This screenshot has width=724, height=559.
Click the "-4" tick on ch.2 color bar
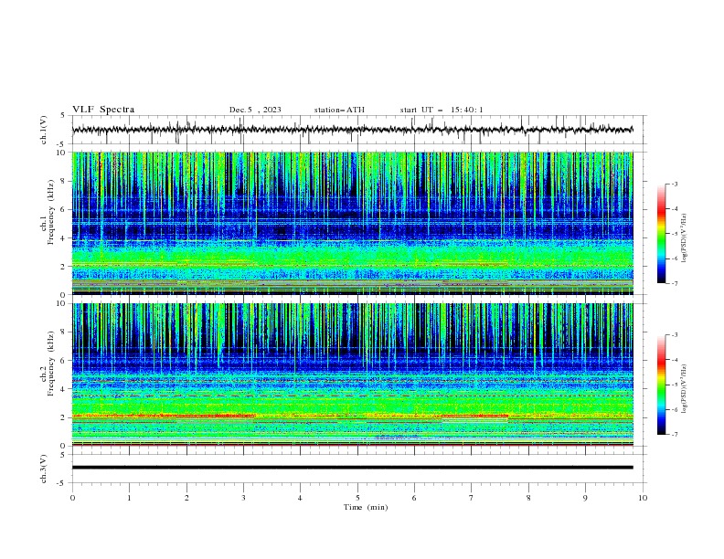pos(674,360)
